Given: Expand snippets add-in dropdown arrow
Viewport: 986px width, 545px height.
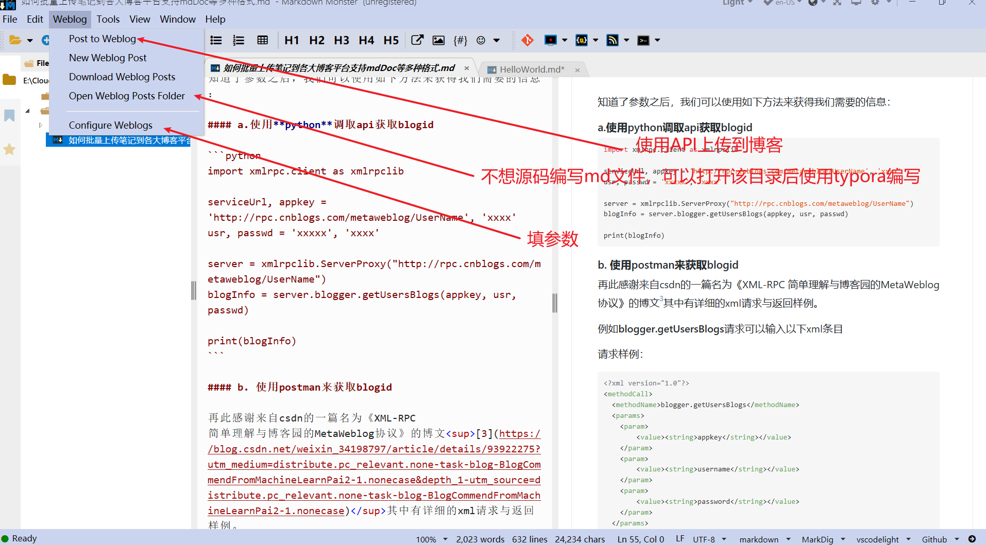Looking at the screenshot, I should 596,40.
